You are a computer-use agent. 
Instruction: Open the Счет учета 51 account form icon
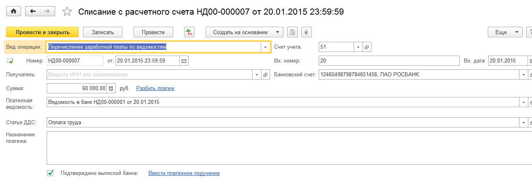[367, 47]
